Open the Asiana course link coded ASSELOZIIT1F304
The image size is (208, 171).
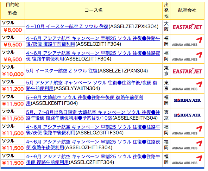point(93,41)
